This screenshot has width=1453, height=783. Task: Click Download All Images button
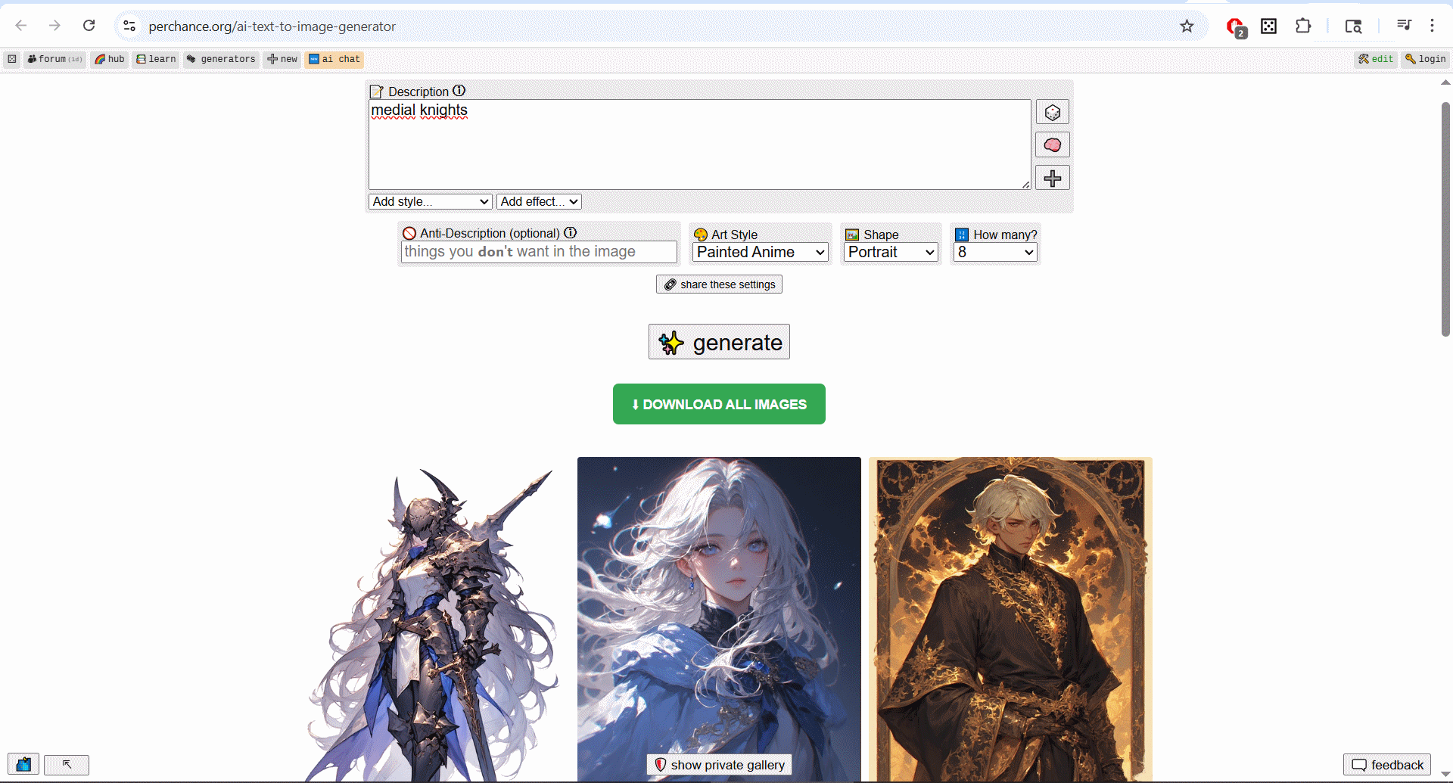719,404
